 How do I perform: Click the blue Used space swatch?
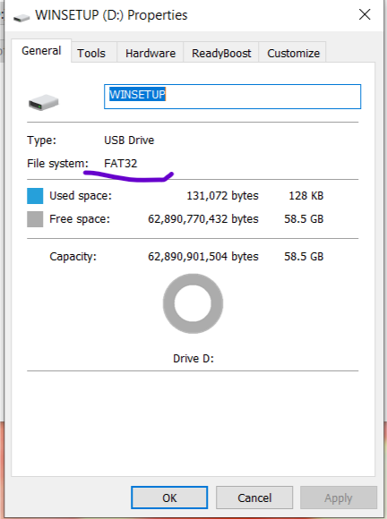(35, 196)
